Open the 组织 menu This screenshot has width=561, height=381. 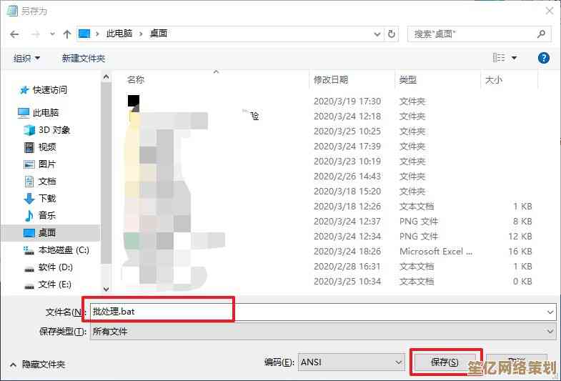[x=27, y=58]
